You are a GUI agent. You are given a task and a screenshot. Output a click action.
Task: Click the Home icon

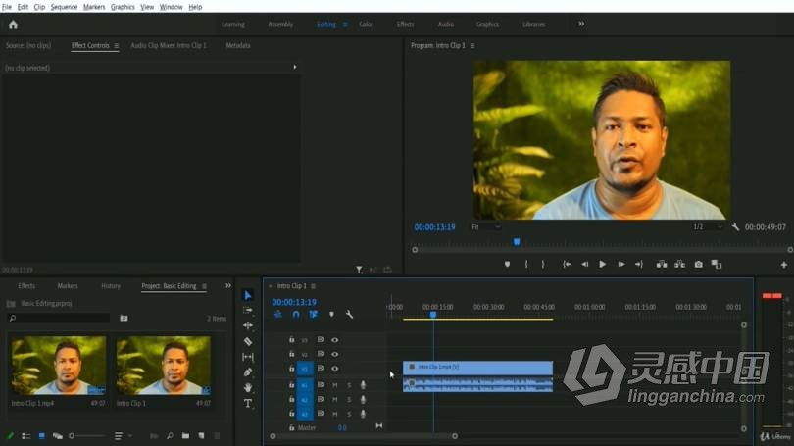coord(13,25)
